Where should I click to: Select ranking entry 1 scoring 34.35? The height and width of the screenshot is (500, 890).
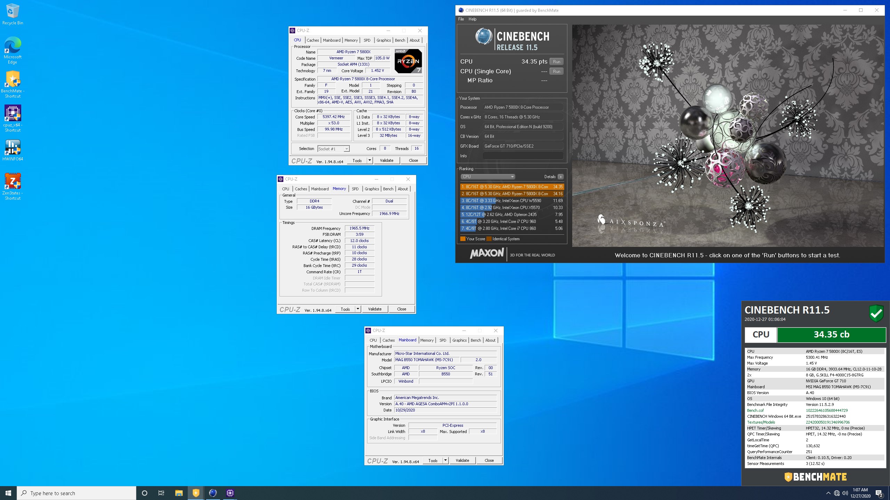pos(512,187)
